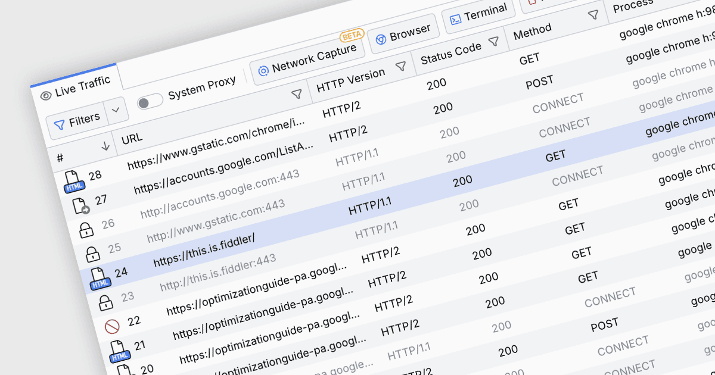
Task: Click the red blocked icon of session 22
Action: [112, 326]
